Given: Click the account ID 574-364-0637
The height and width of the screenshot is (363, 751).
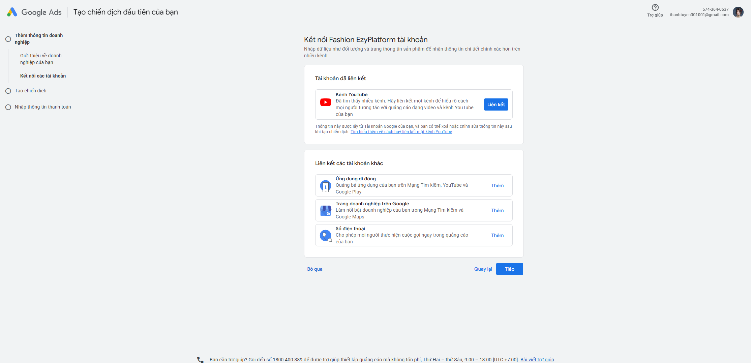Looking at the screenshot, I should tap(716, 9).
